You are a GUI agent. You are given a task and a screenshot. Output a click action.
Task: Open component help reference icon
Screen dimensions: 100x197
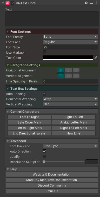(x=86, y=3)
